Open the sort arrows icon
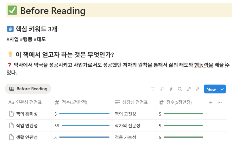This screenshot has width=239, height=146. point(162,89)
